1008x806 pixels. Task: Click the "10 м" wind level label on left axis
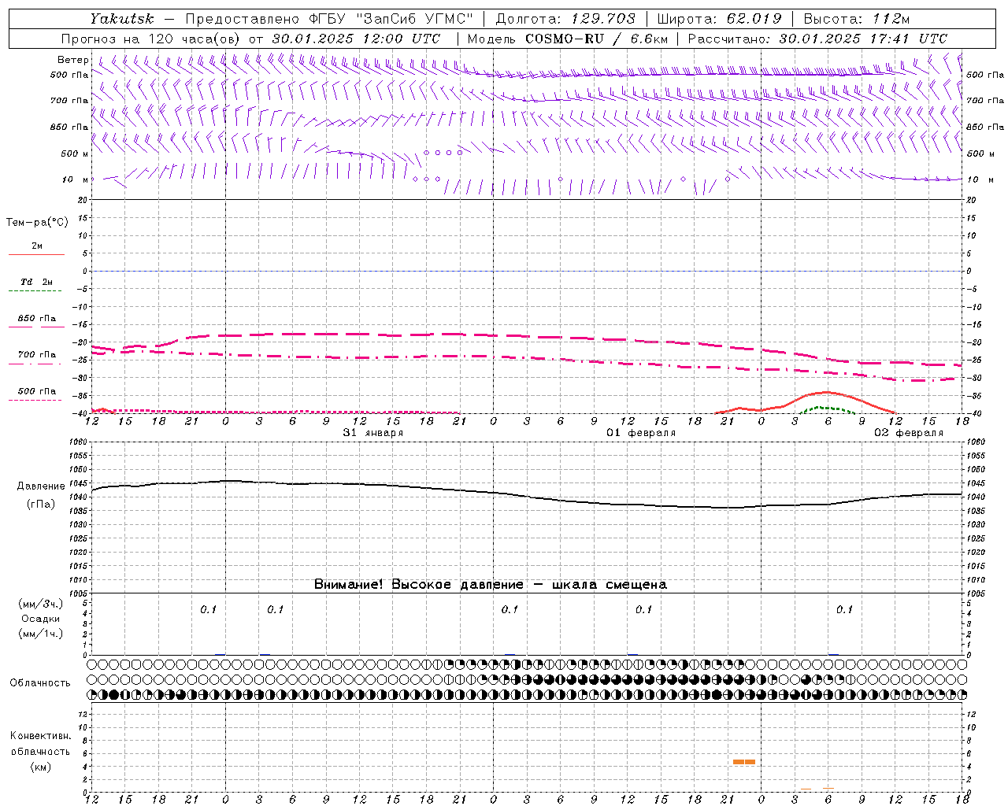pos(75,179)
